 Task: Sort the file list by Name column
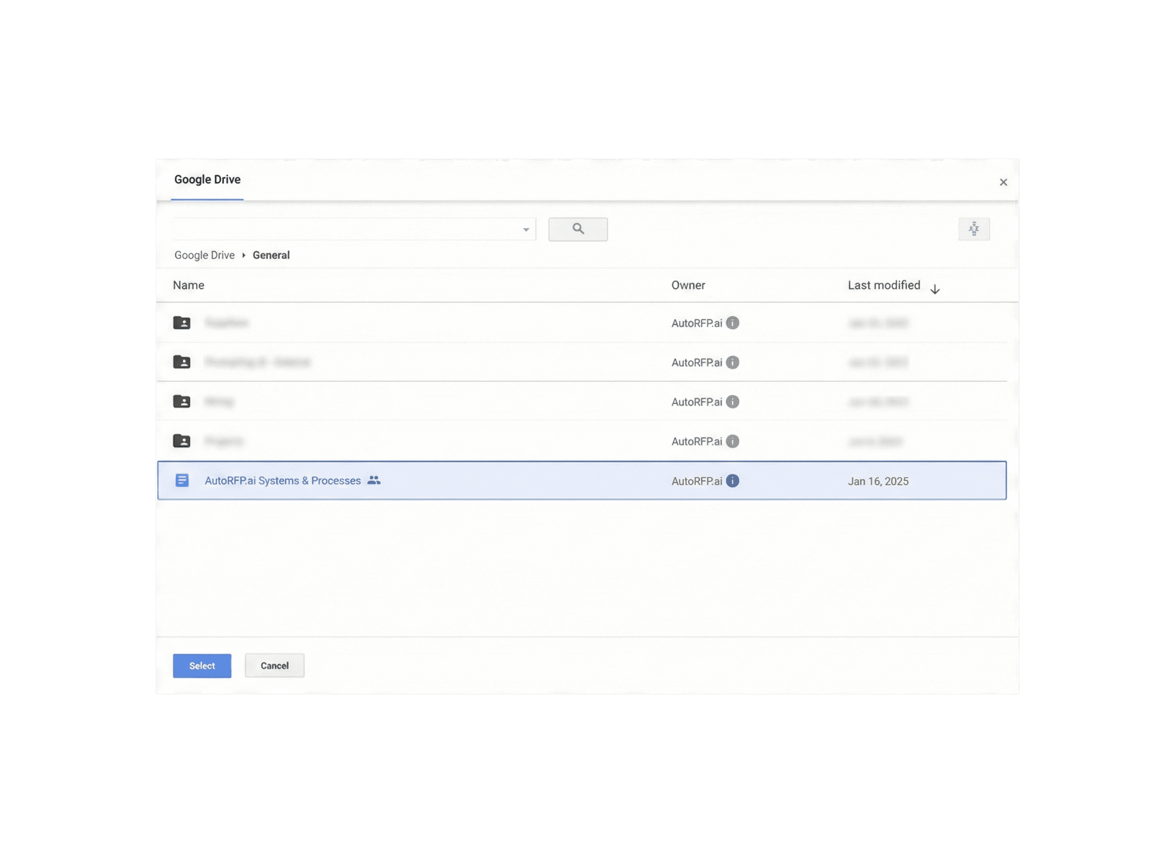point(189,285)
